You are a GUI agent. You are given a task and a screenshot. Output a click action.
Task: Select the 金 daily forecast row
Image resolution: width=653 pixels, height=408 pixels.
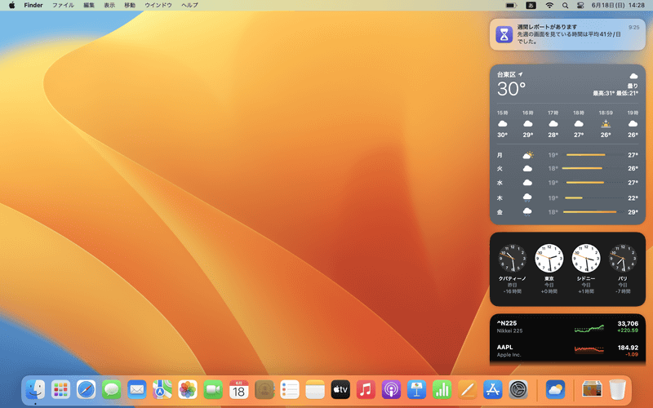tap(567, 212)
